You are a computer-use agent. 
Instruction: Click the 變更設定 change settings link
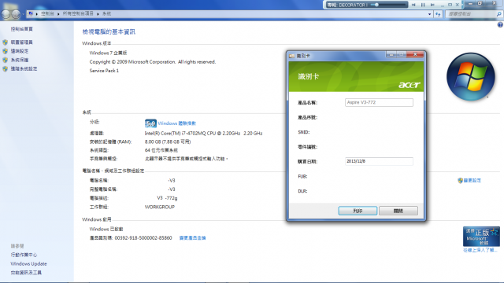point(472,180)
